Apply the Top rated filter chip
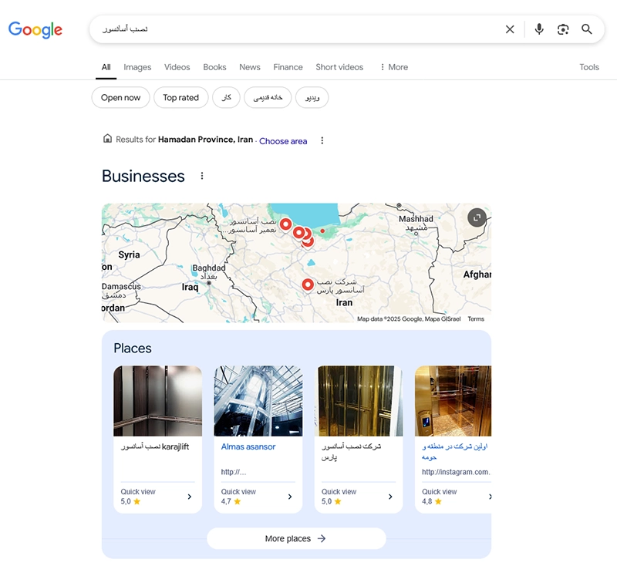The height and width of the screenshot is (566, 617). tap(181, 97)
